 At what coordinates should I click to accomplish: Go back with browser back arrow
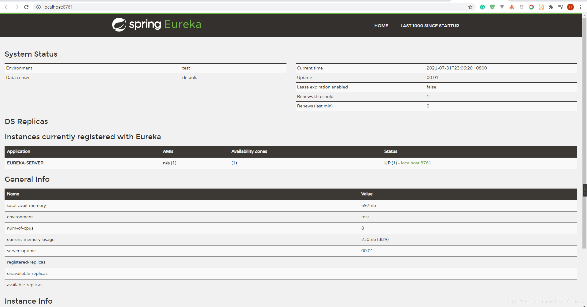tap(7, 7)
